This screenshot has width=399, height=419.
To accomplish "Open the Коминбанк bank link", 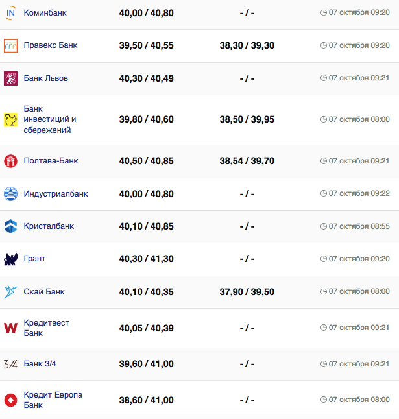I will pos(45,13).
